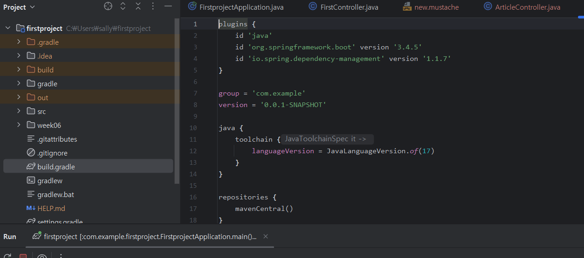
Task: Click 'mavenCentral()' in the editor
Action: click(x=264, y=209)
